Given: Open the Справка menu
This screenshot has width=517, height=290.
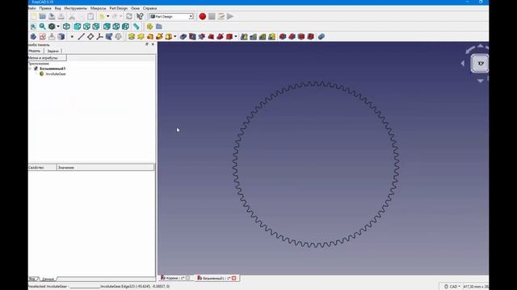Looking at the screenshot, I should [149, 8].
